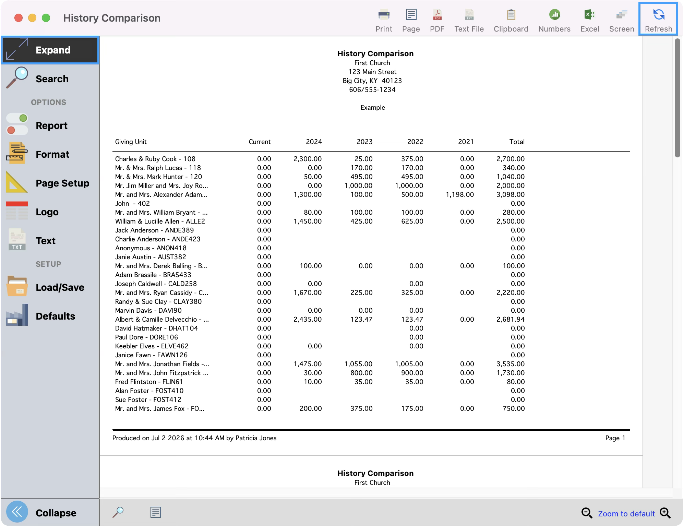Export the report to Numbers
This screenshot has height=526, width=683.
(554, 21)
